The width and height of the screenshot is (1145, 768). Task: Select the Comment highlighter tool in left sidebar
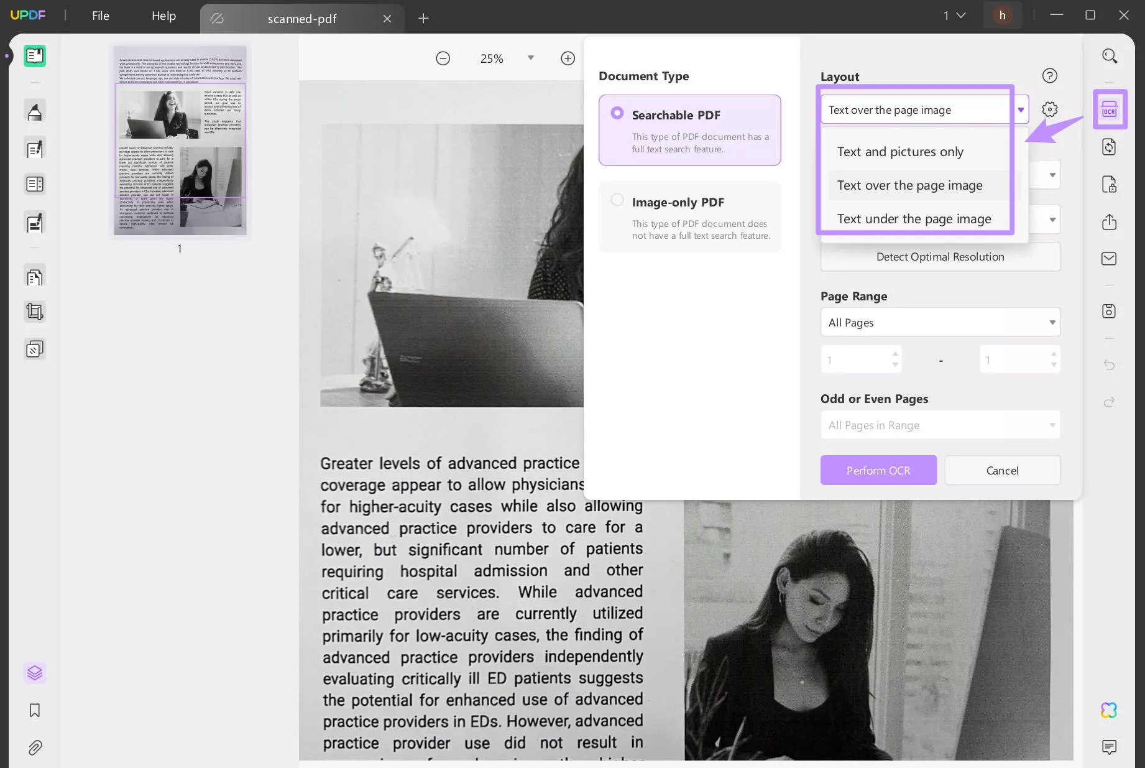(x=35, y=111)
